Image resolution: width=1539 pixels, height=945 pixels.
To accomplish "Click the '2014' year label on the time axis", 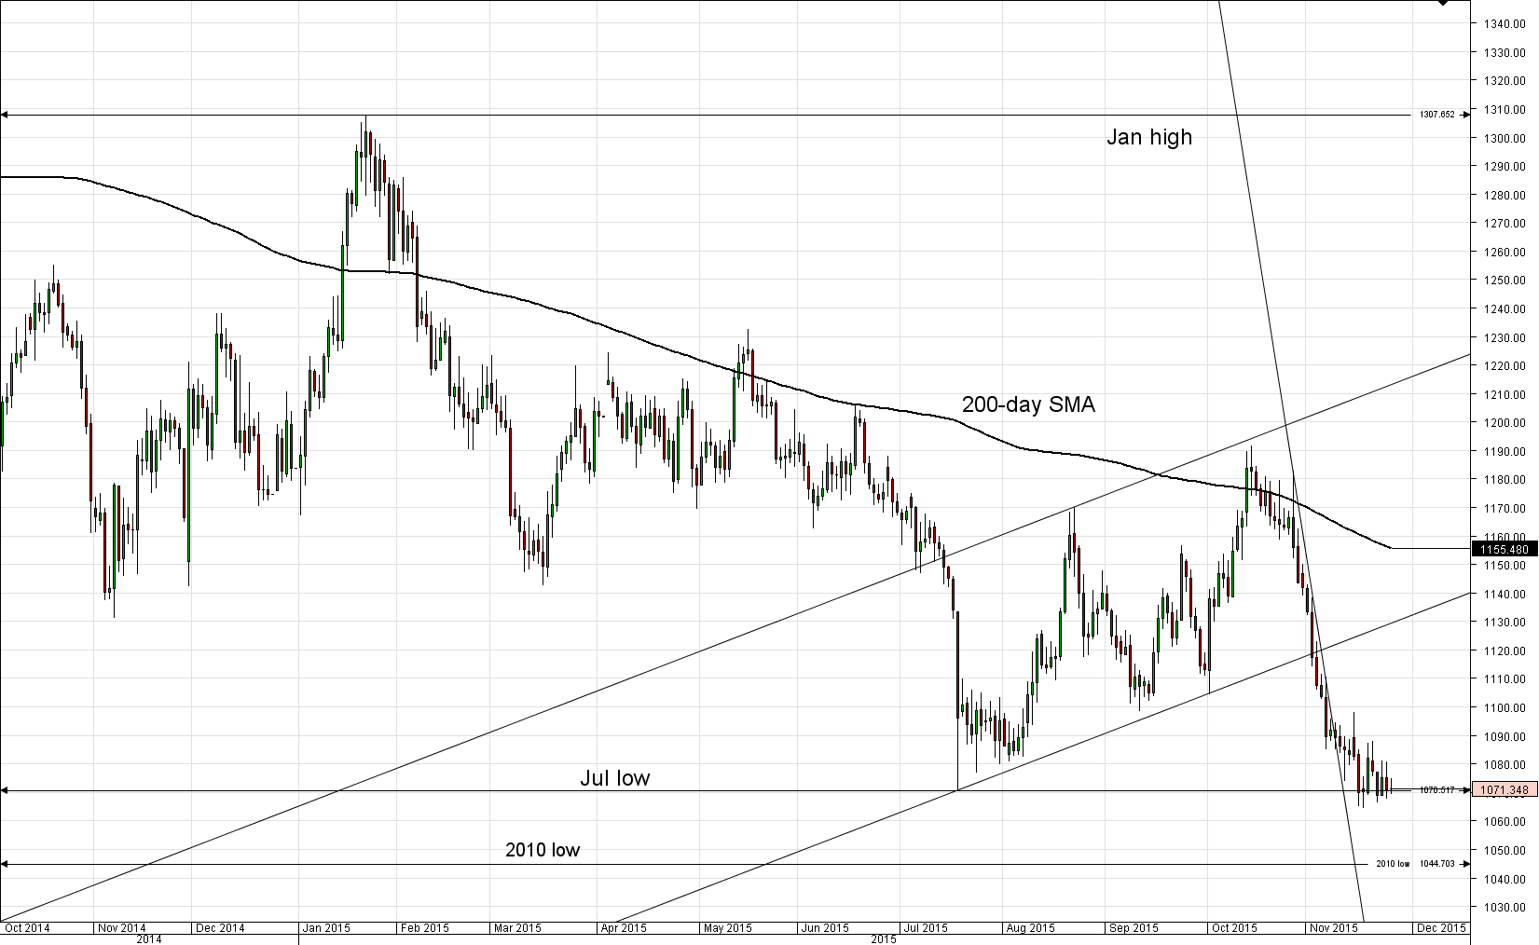I will 149,939.
